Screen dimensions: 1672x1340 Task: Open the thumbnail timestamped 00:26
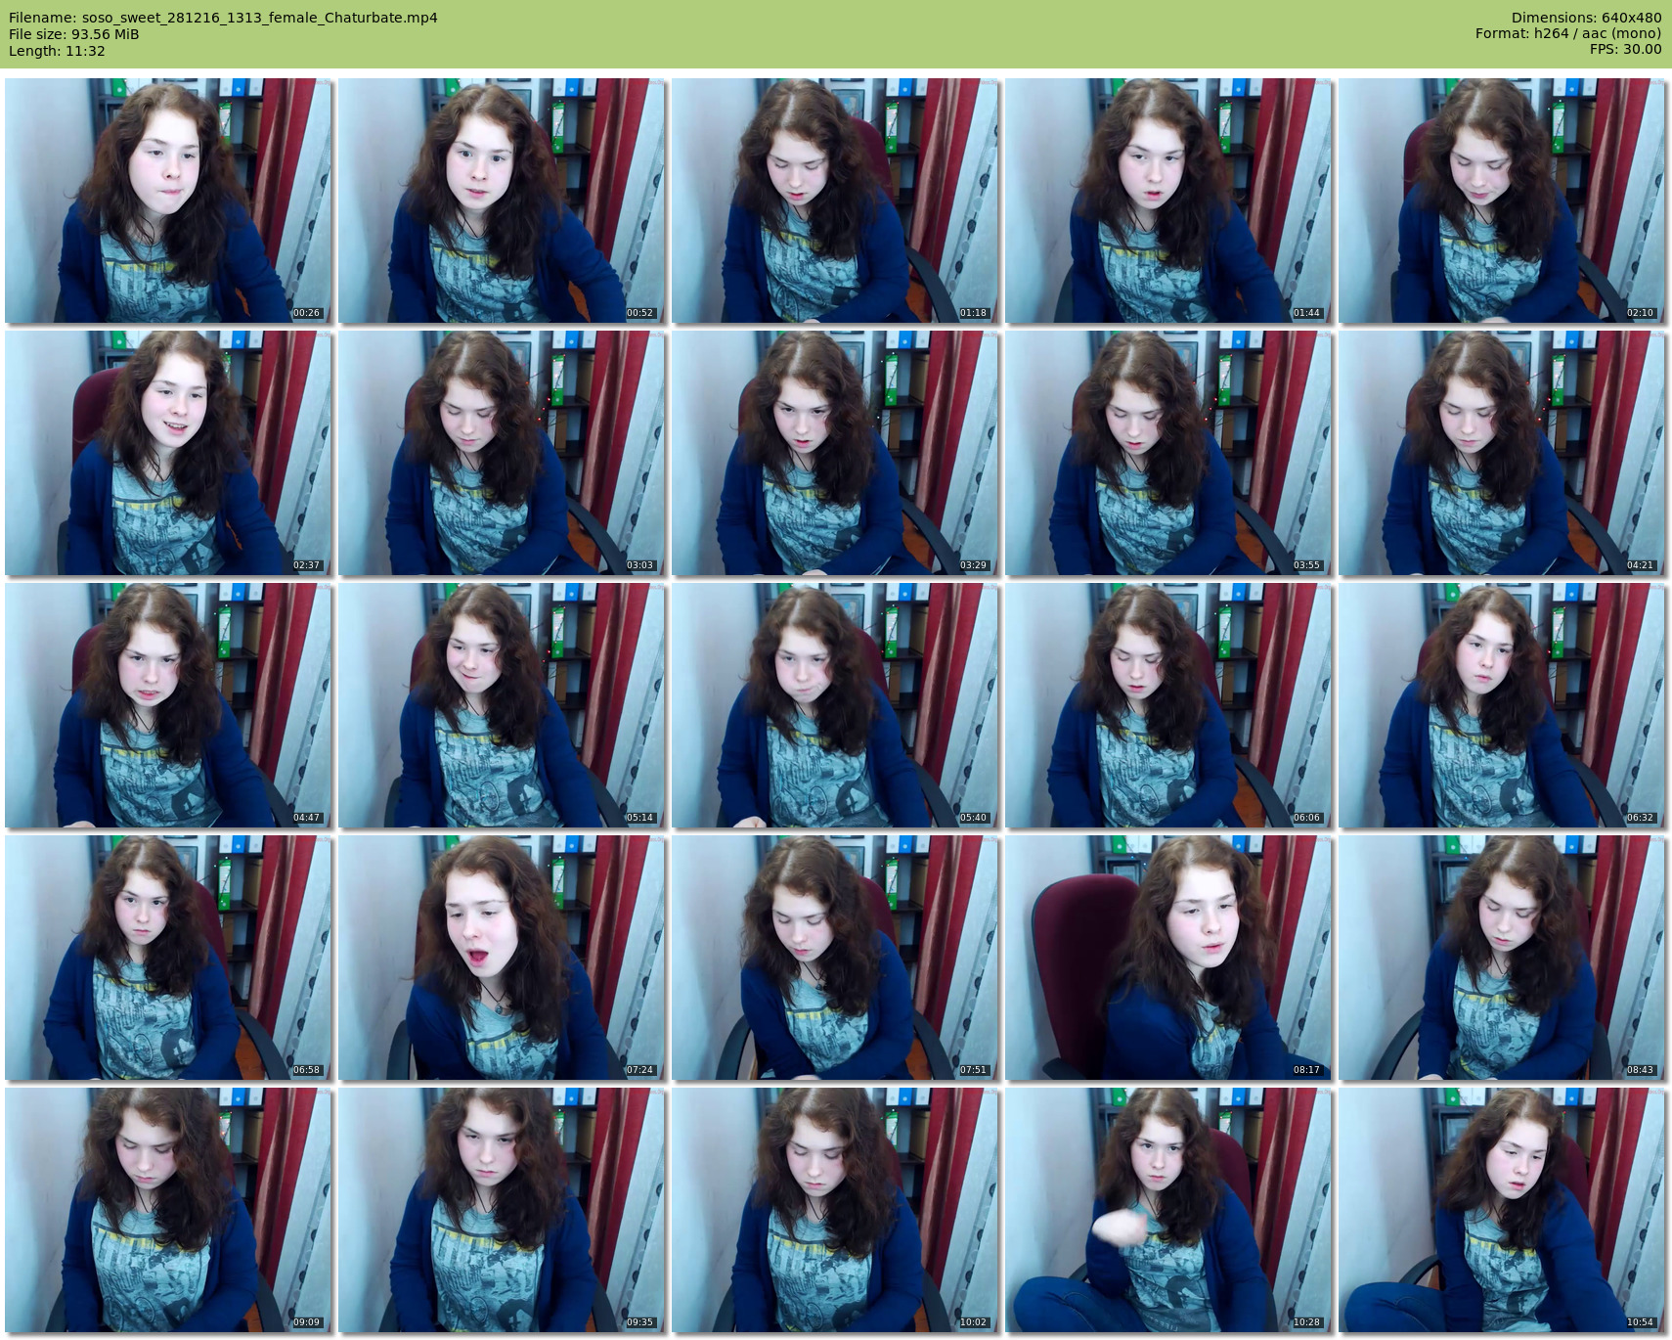pos(168,201)
